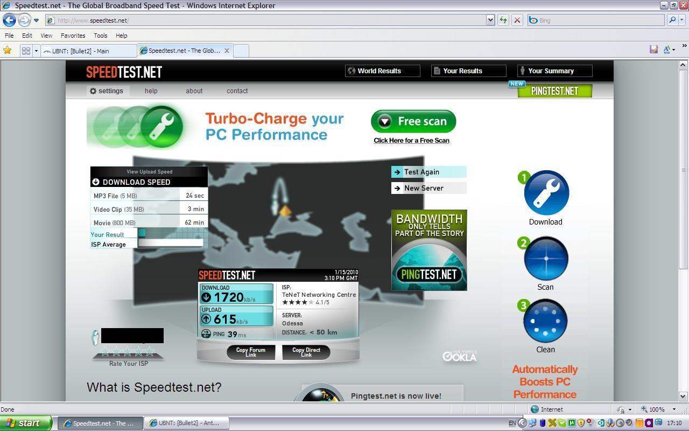Click the text size toolbar icon

666,50
